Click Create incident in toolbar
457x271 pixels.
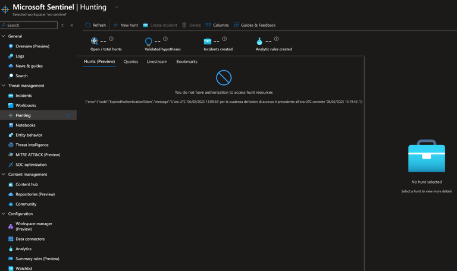(160, 25)
